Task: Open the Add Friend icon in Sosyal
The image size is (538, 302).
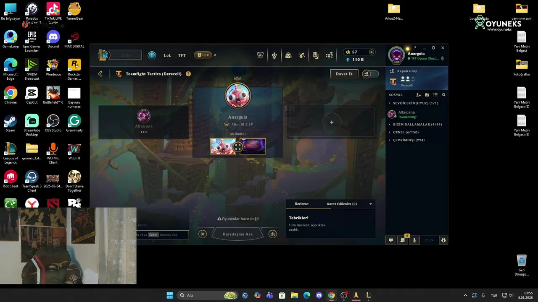Action: pyautogui.click(x=419, y=95)
